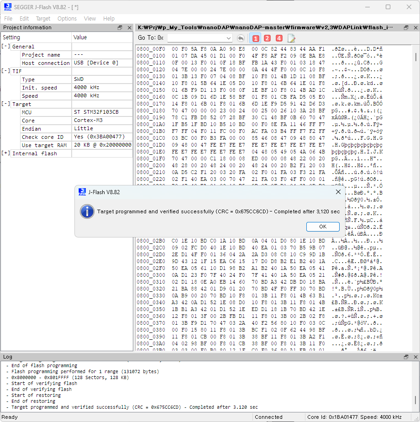
Task: Collapse the Target settings group
Action: tap(6, 104)
